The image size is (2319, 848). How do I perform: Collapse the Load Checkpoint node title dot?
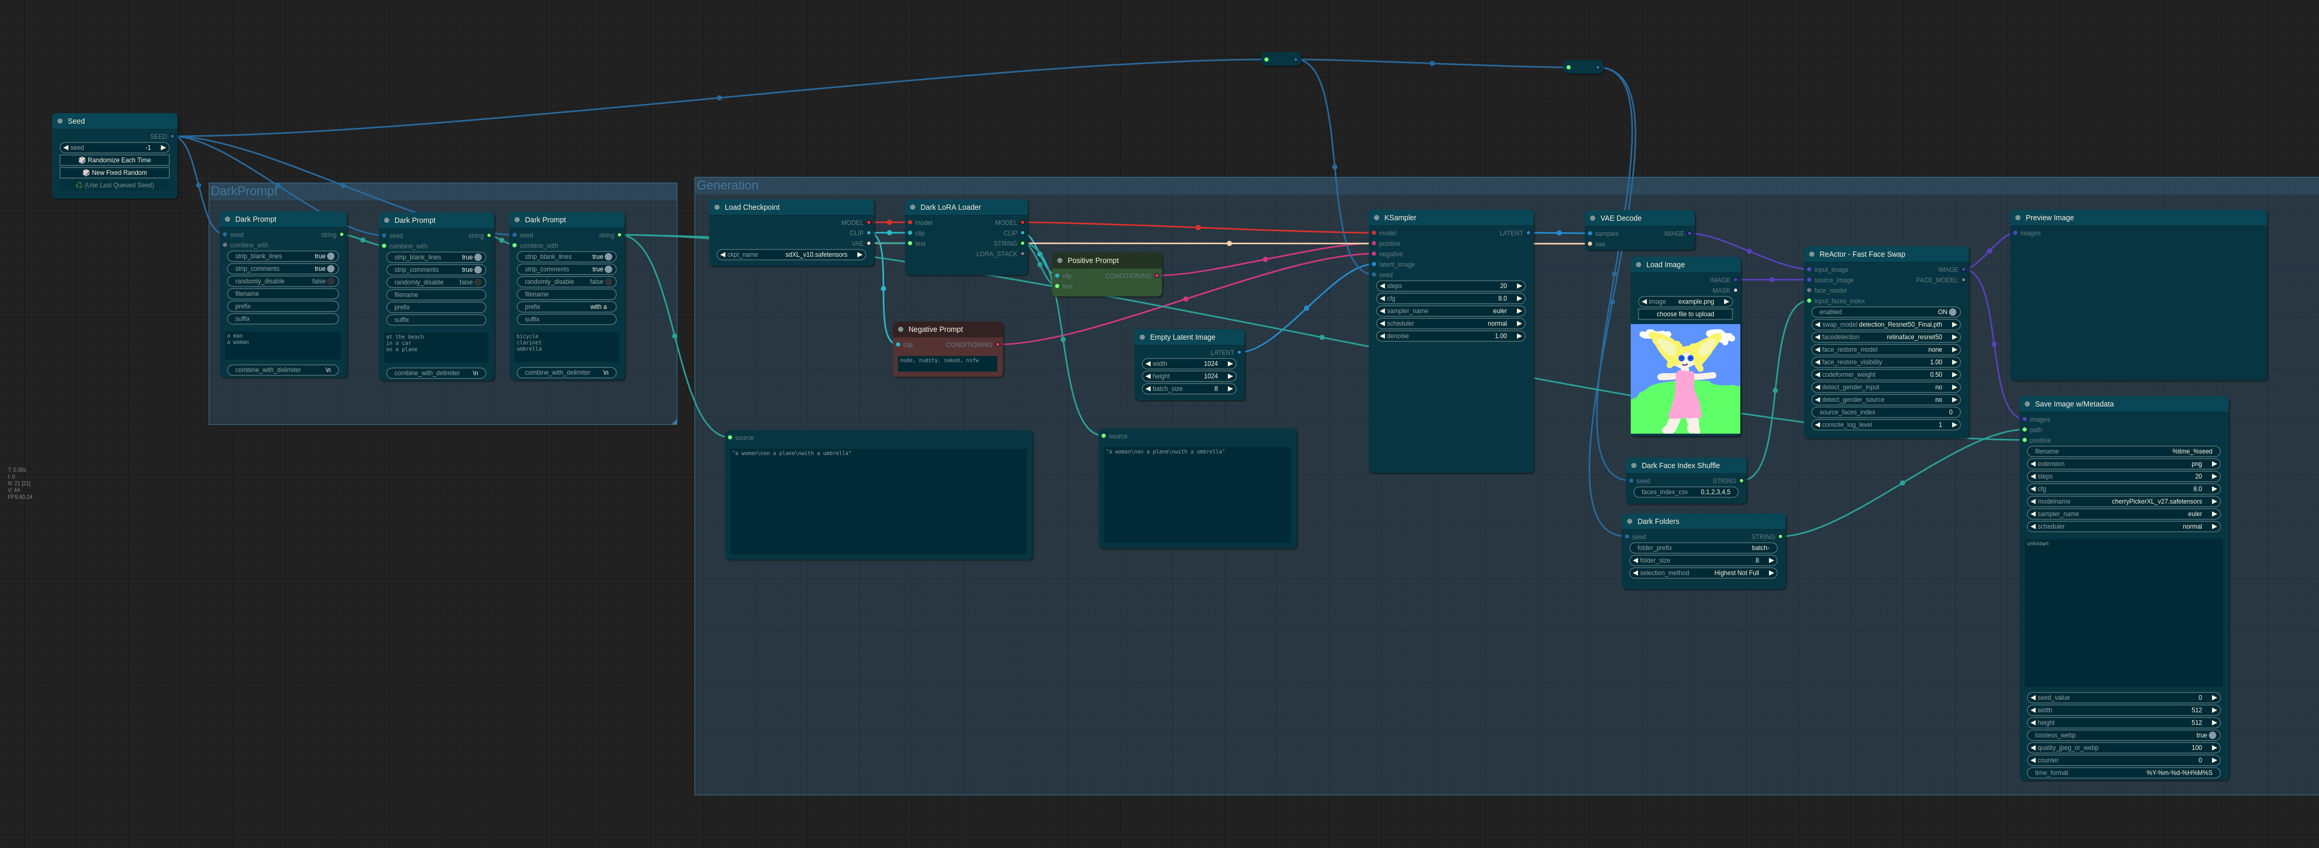coord(716,207)
